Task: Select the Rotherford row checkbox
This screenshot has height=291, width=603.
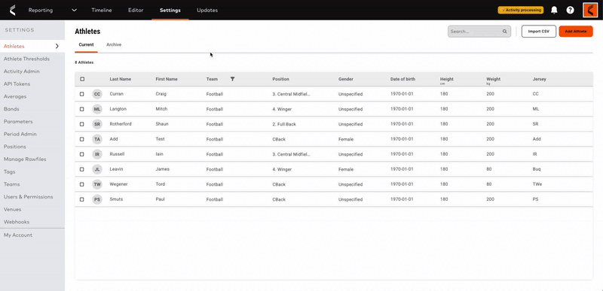Action: pyautogui.click(x=82, y=124)
